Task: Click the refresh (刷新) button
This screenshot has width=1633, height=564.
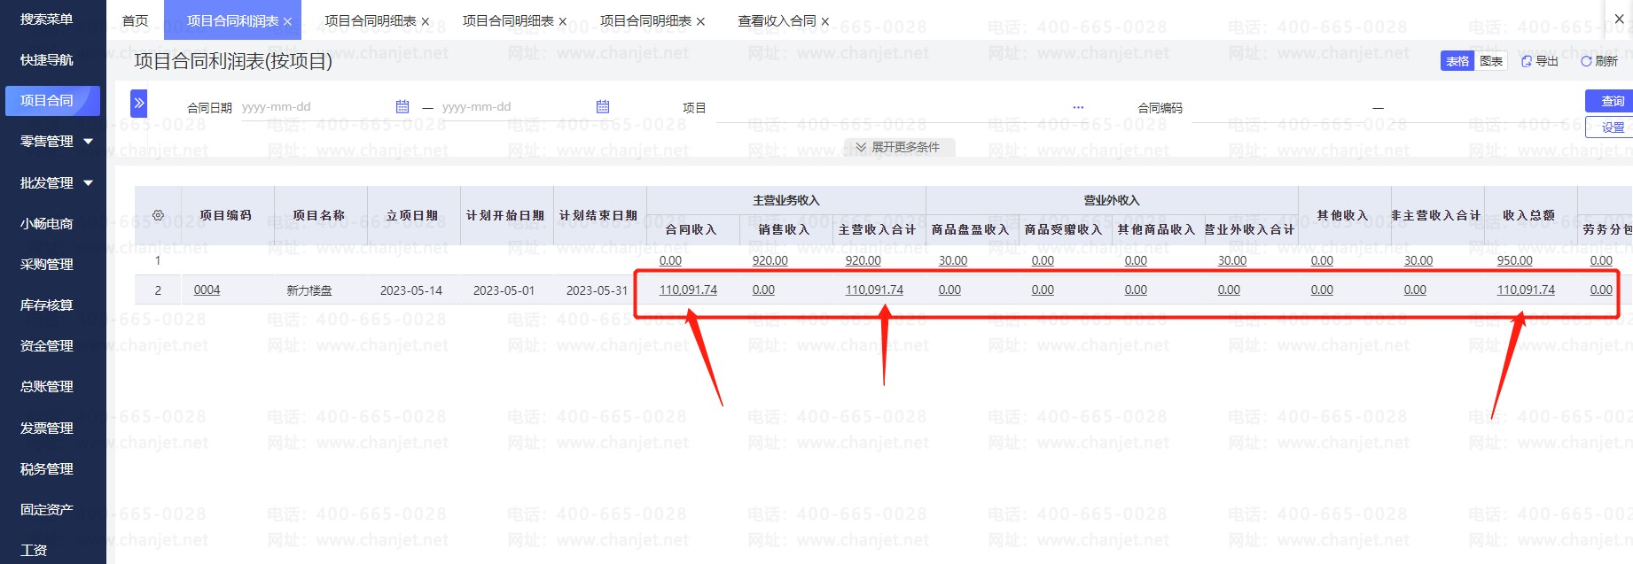Action: 1599,61
